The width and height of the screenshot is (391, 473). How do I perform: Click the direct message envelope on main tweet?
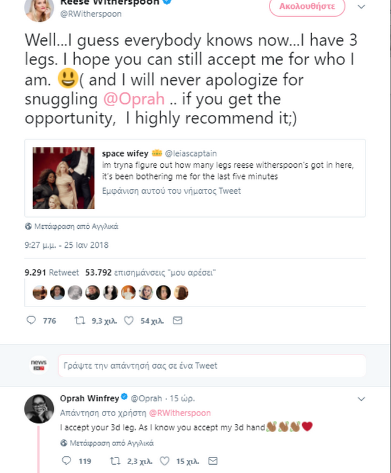(x=177, y=321)
